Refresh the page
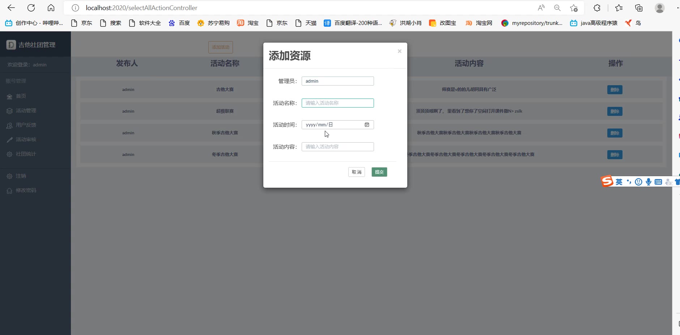Screen dimensions: 680x335 pos(31,8)
